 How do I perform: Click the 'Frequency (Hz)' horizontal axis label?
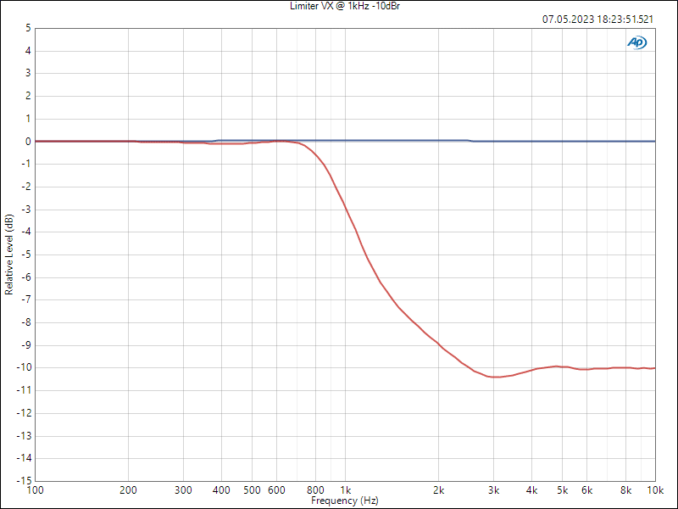pos(345,501)
